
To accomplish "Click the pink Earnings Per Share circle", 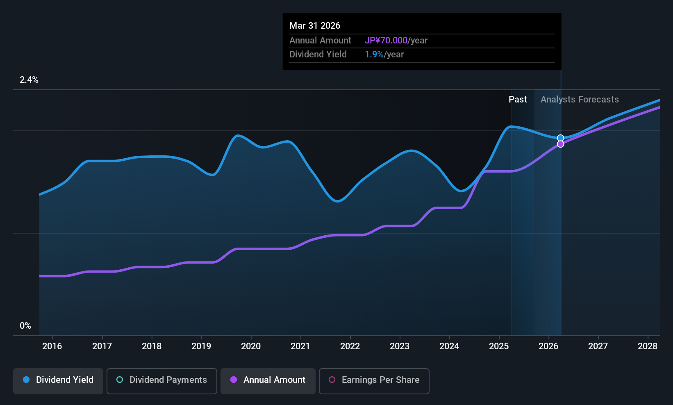I will [332, 380].
